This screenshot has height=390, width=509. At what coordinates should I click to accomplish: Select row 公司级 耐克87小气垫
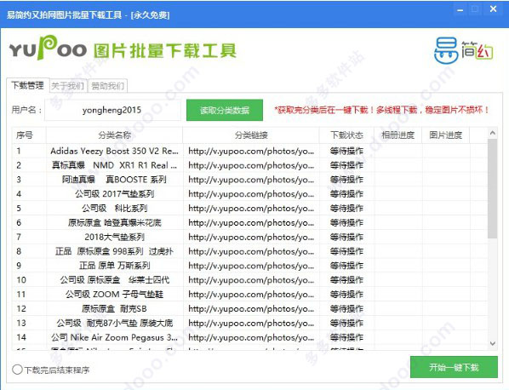[x=250, y=323]
